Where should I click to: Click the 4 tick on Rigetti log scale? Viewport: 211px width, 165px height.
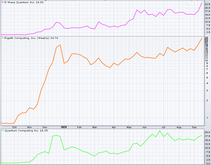(x=207, y=83)
